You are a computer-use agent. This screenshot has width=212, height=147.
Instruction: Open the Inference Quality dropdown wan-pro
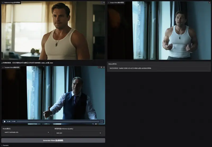coord(79,133)
